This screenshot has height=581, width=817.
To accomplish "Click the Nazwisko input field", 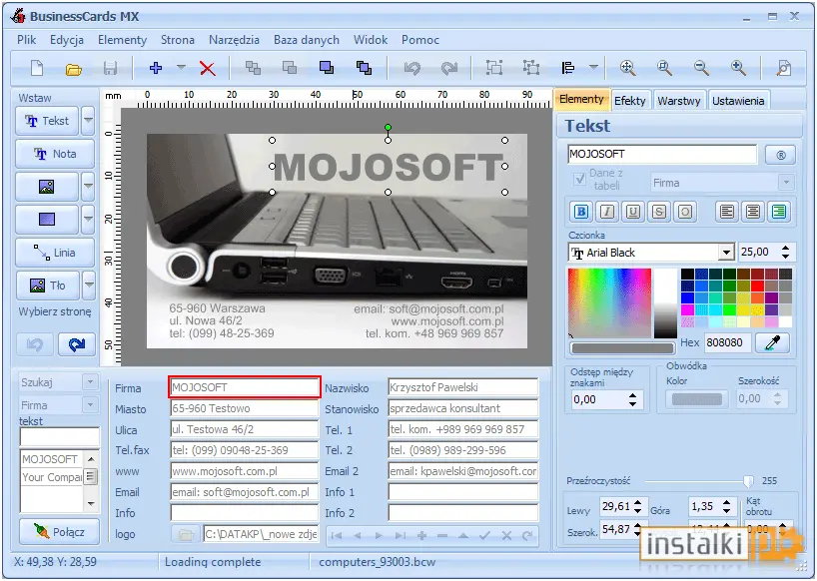I will tap(462, 387).
